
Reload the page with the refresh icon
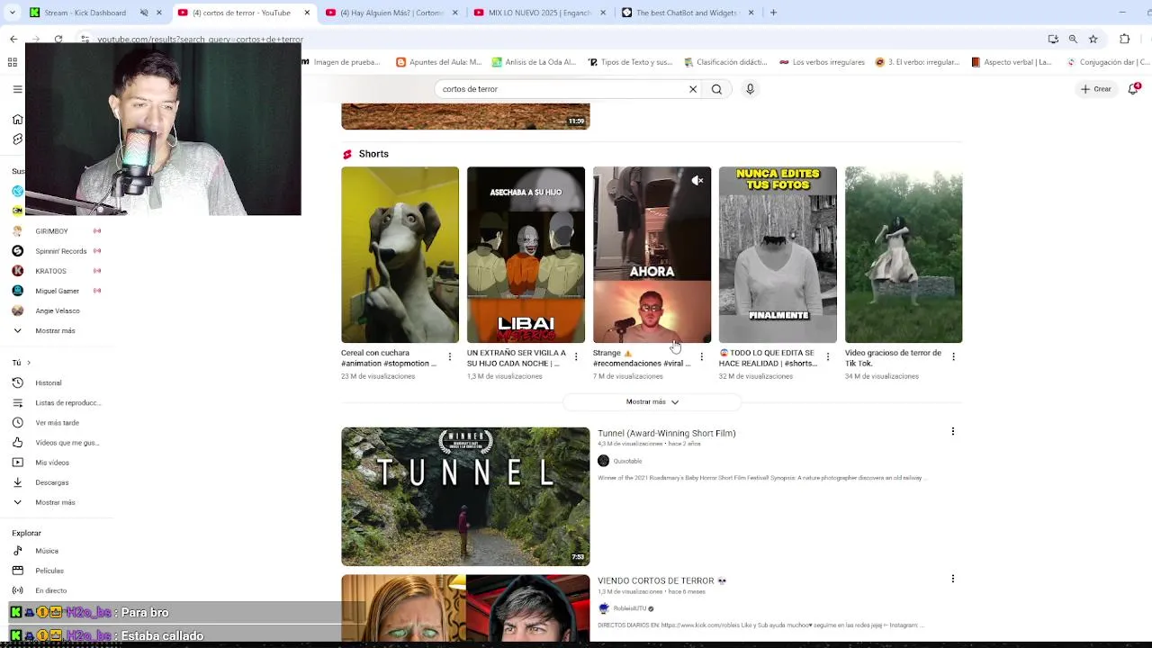[58, 39]
